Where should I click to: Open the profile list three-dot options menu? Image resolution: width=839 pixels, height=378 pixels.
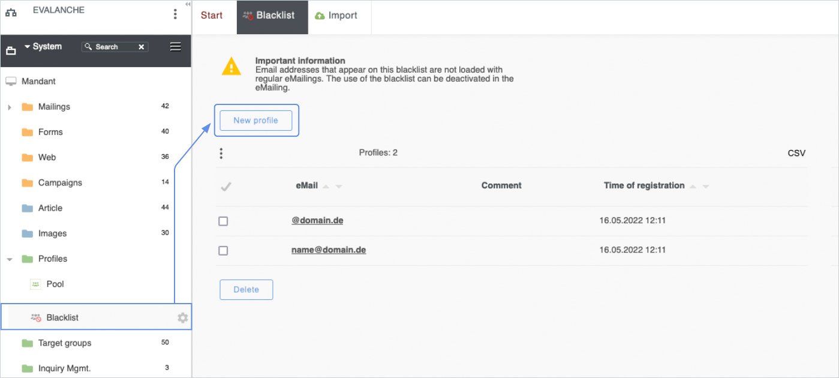pos(221,154)
